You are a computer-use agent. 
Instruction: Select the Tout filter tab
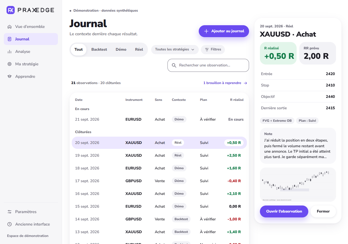[79, 50]
